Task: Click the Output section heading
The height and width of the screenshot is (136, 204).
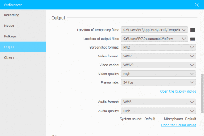Action: tap(58, 18)
